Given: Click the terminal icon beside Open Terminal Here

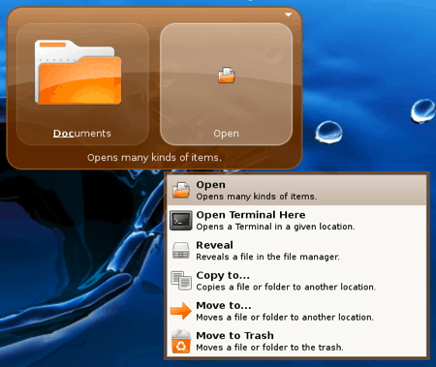Looking at the screenshot, I should pyautogui.click(x=181, y=221).
